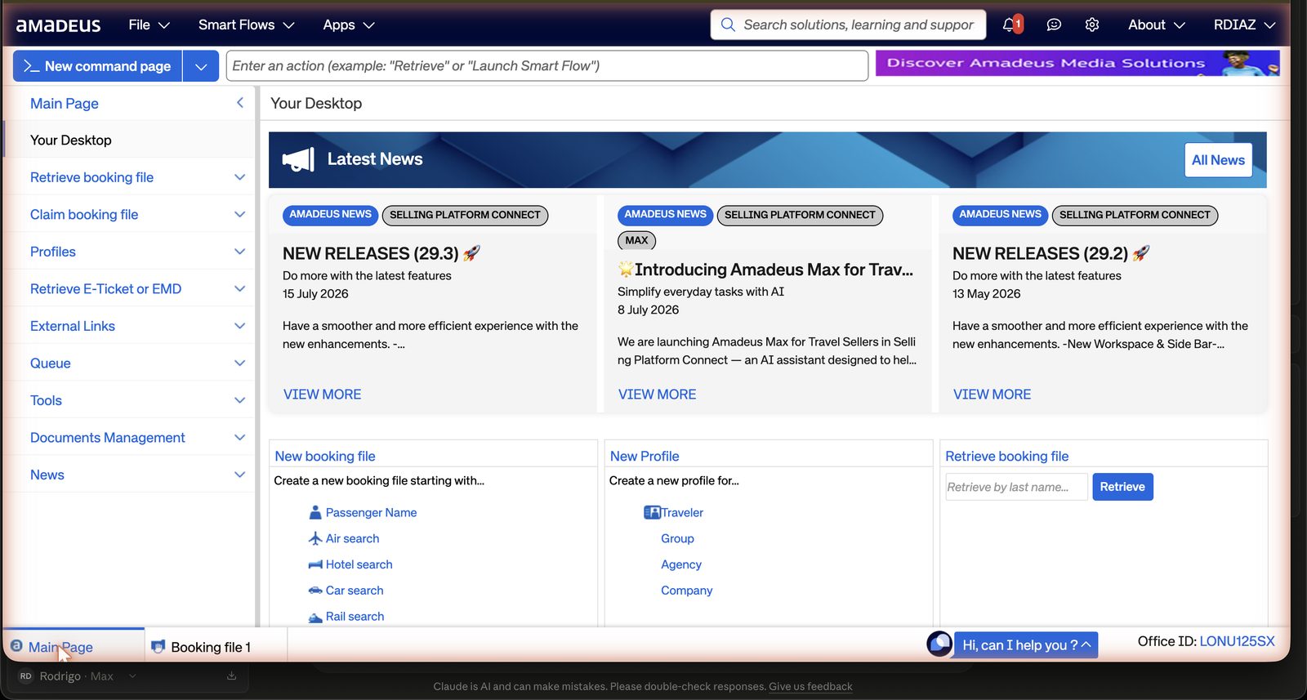Click the Passenger Name person icon

[x=315, y=512]
